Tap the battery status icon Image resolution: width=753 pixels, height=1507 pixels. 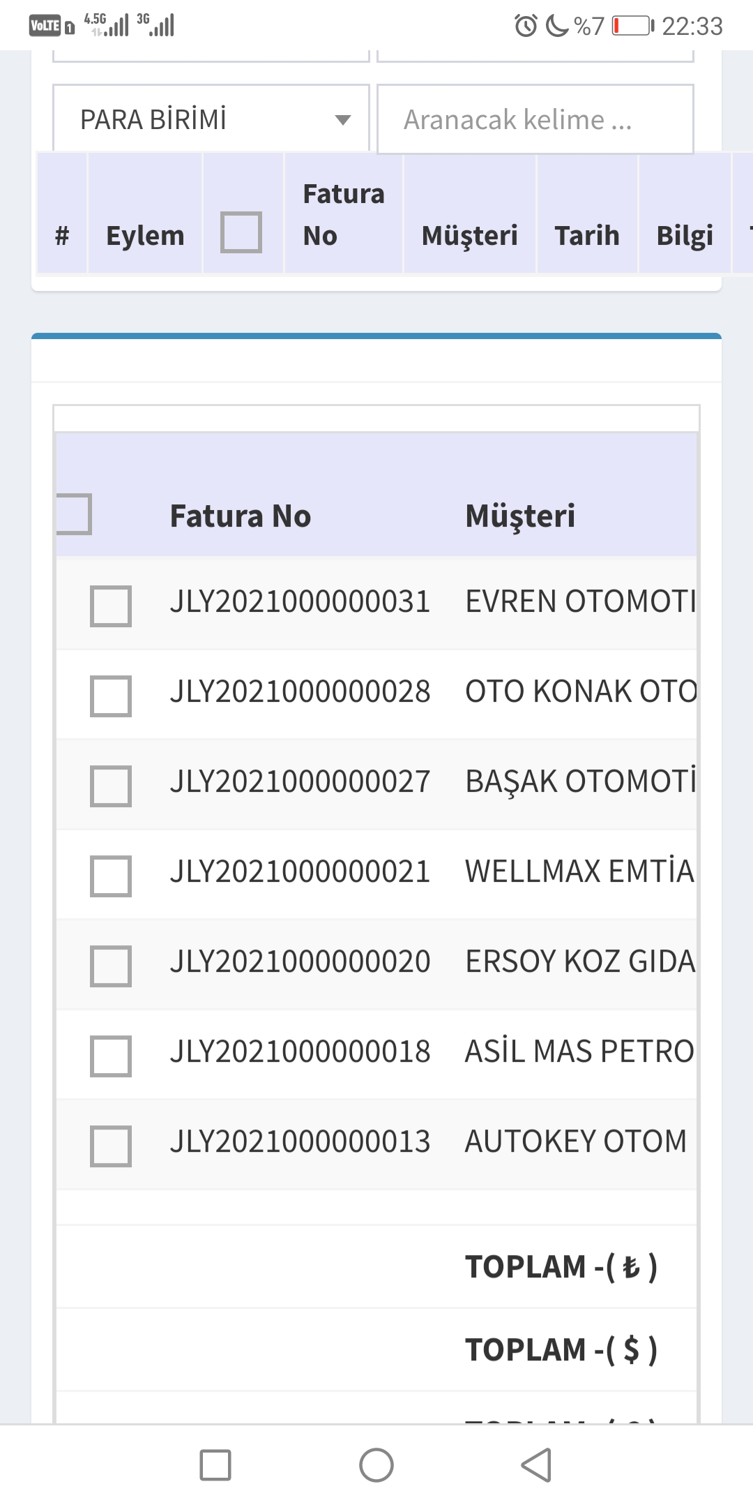pyautogui.click(x=632, y=26)
